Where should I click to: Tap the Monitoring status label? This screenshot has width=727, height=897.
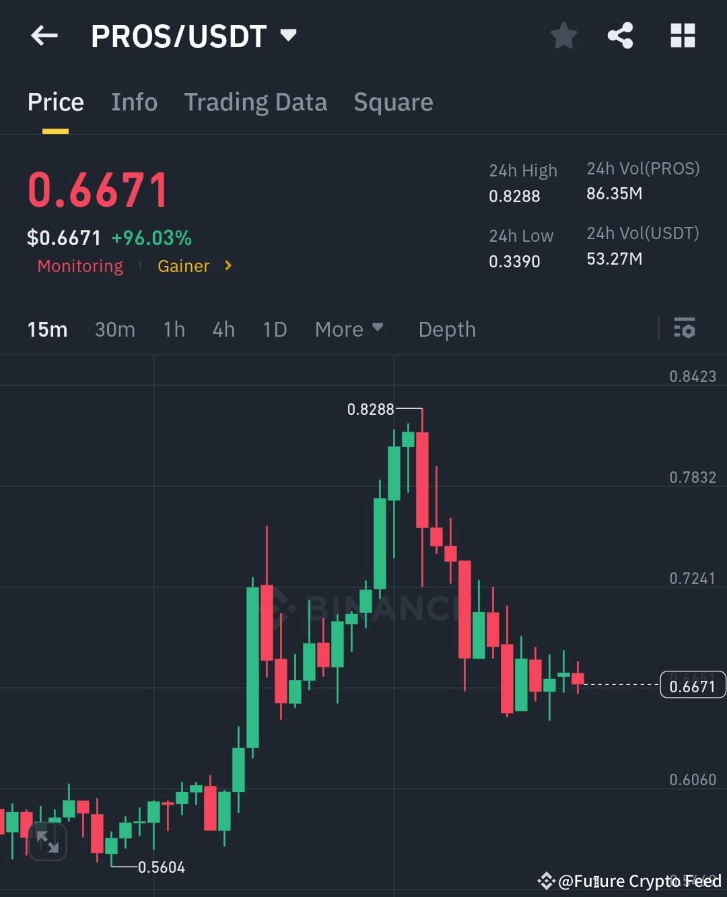(79, 266)
